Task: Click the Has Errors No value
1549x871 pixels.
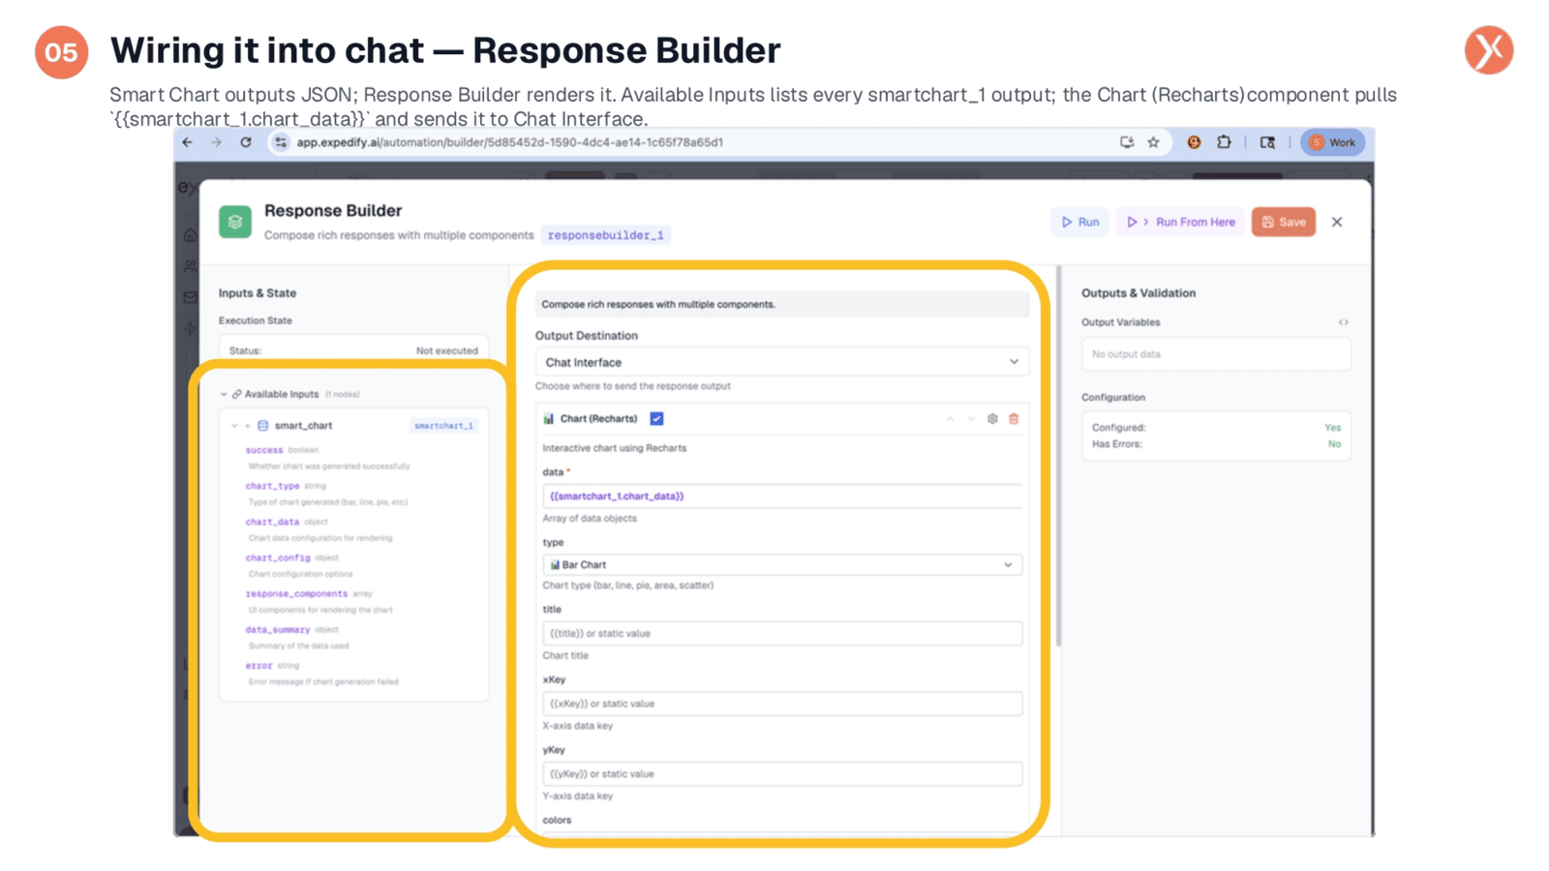Action: point(1335,444)
